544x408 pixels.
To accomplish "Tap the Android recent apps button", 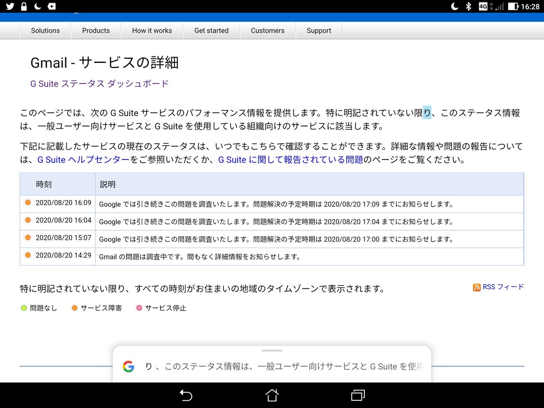I will coord(358,395).
